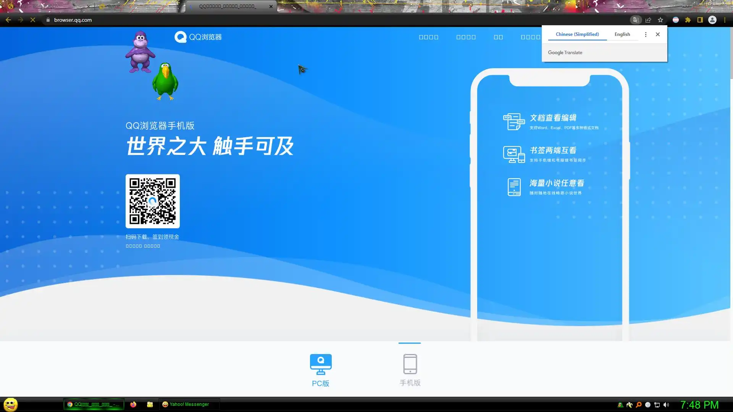
Task: Toggle the browser side panel icon
Action: [700, 20]
